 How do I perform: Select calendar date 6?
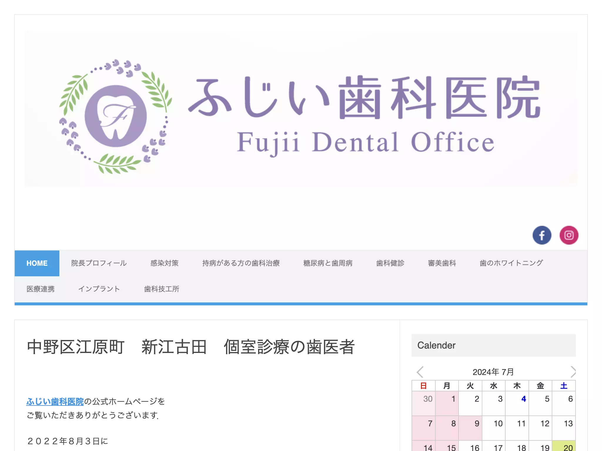coord(564,403)
